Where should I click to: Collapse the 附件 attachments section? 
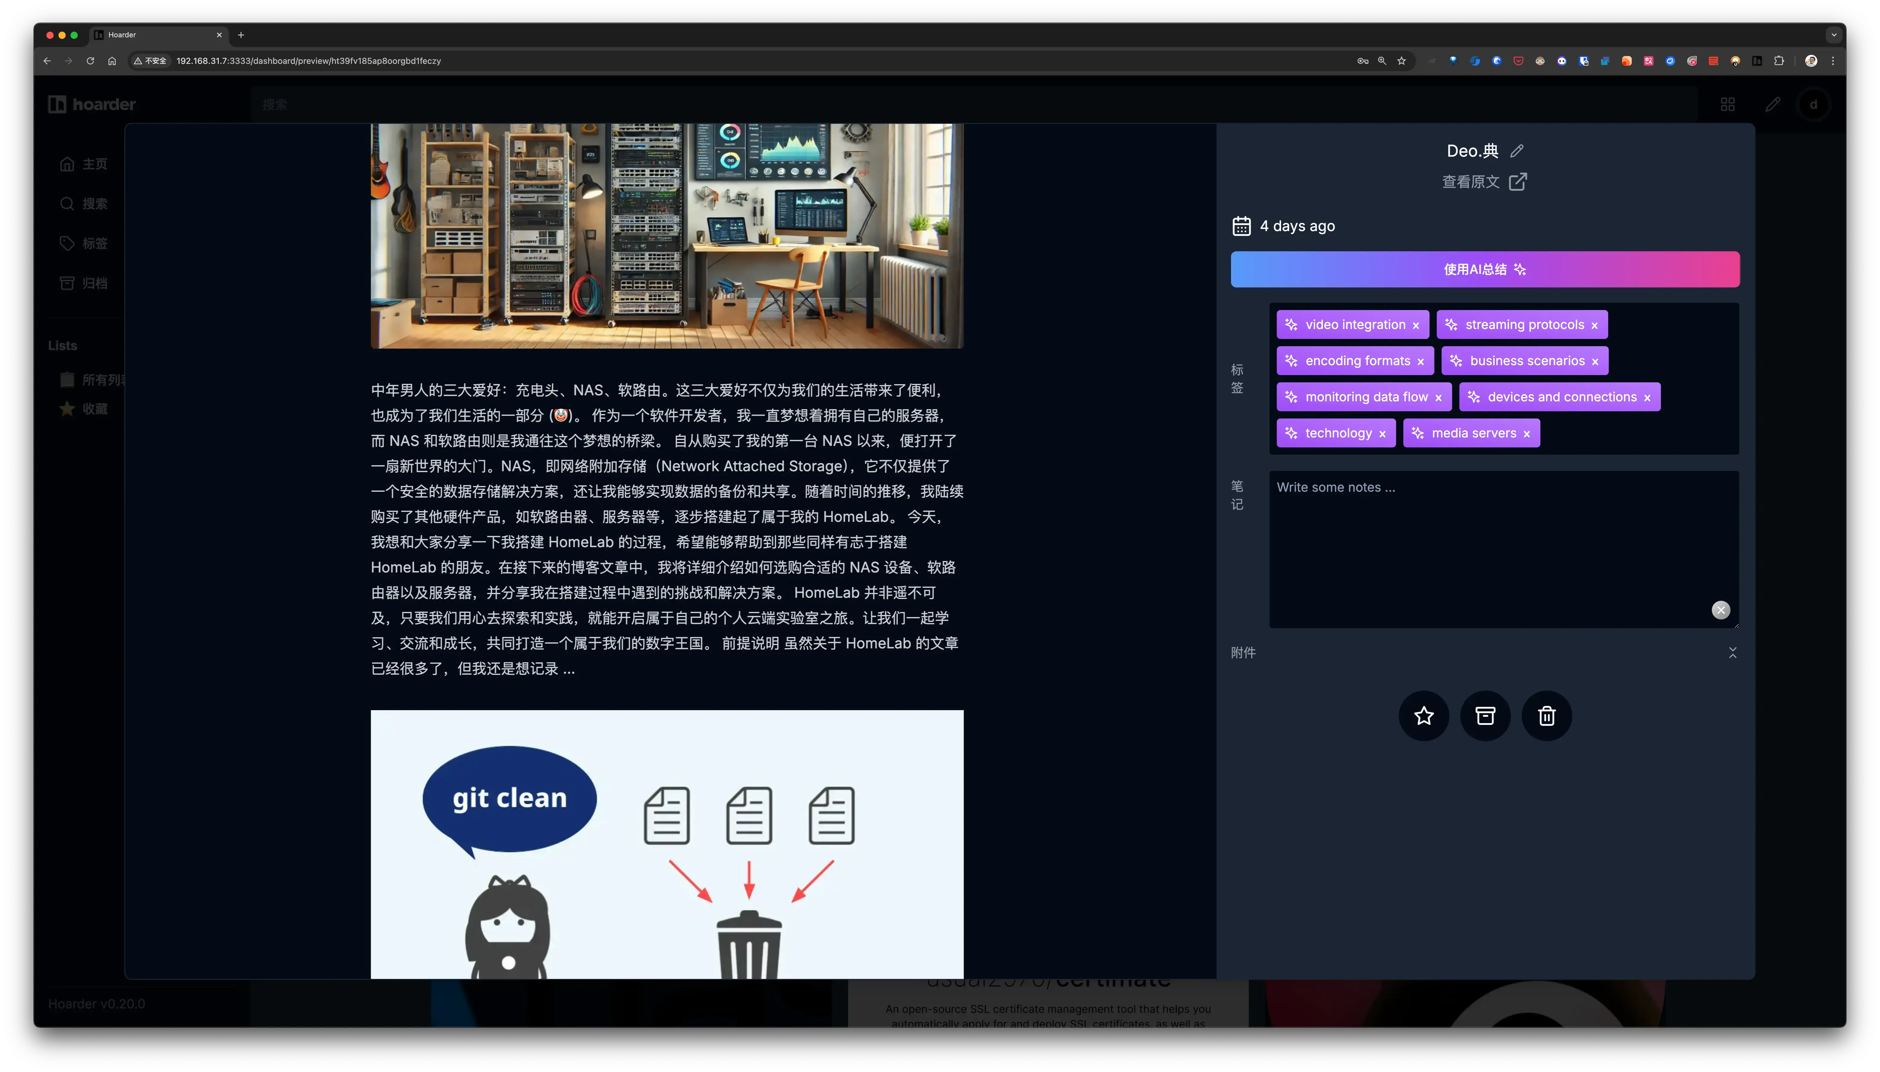click(x=1732, y=652)
